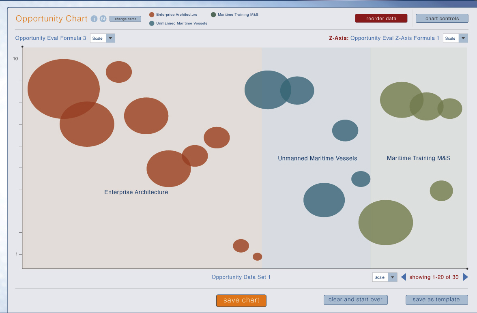Click the info 'i' icon beside title
This screenshot has width=477, height=313.
click(94, 19)
